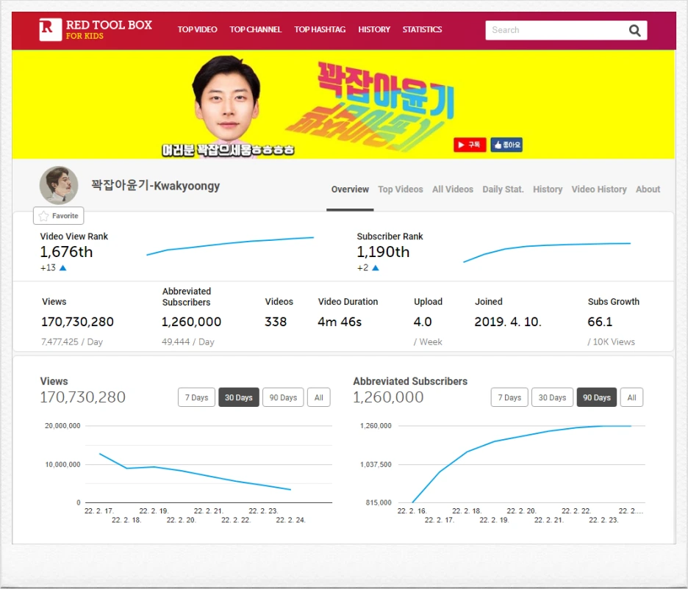This screenshot has height=589, width=688.
Task: Select 7 Days on the Subscribers chart
Action: click(509, 397)
